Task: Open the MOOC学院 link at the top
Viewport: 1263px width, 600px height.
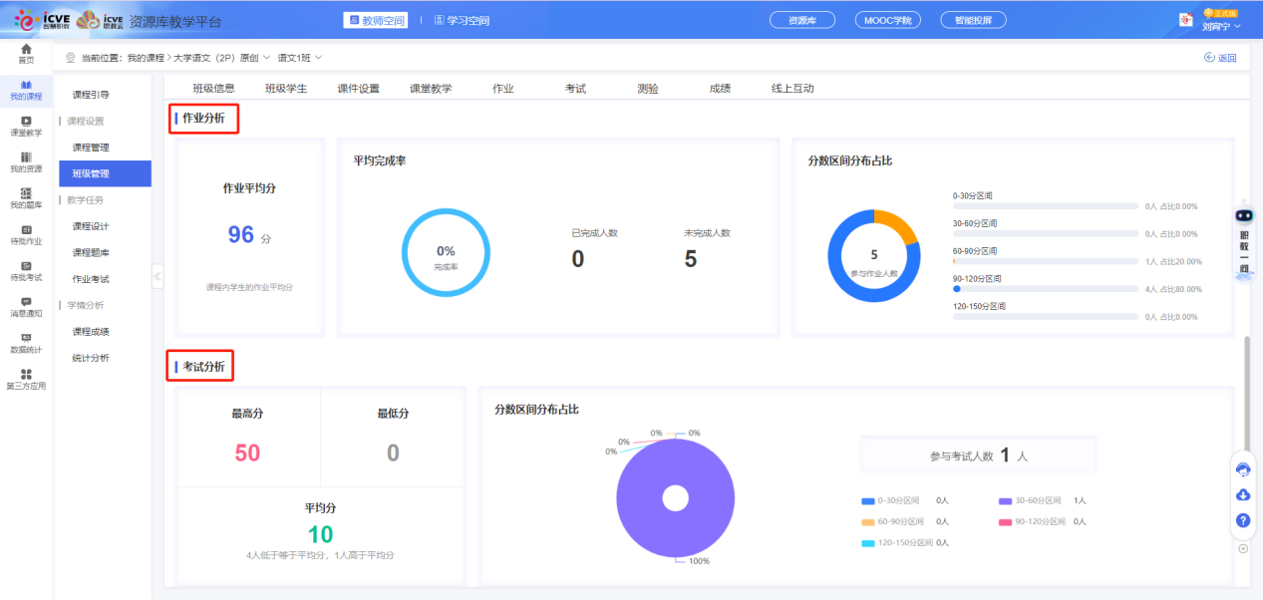Action: [887, 19]
